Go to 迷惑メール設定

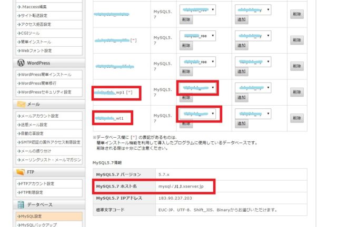click(x=49, y=125)
